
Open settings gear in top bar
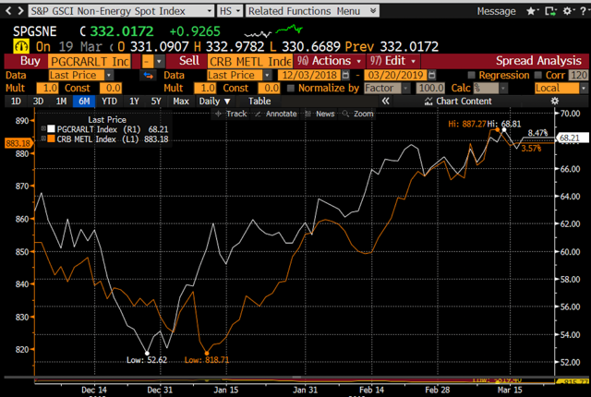pos(567,11)
